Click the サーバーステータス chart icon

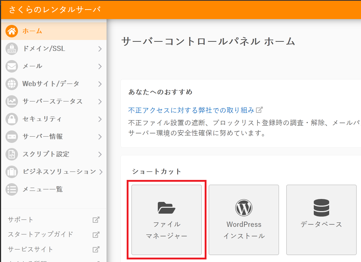(x=12, y=102)
